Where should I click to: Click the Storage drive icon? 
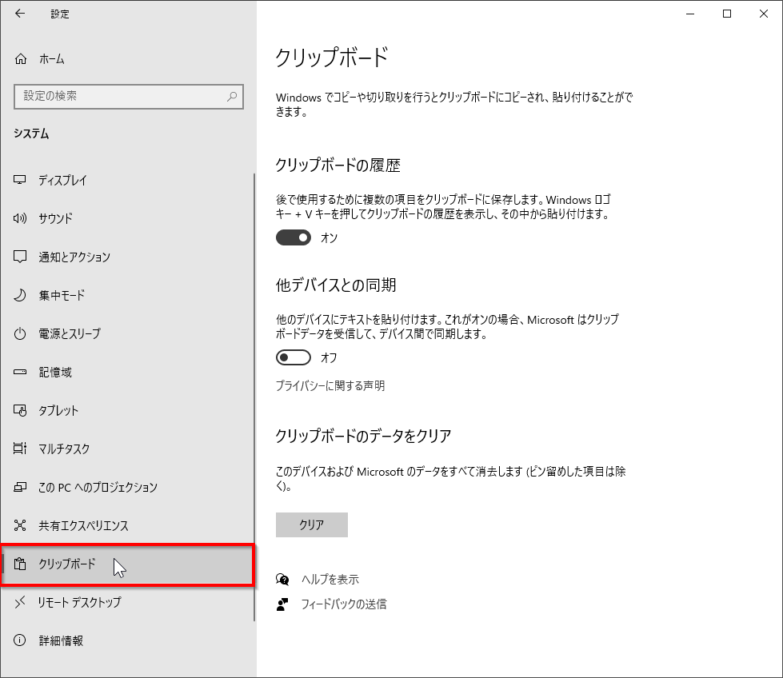20,372
